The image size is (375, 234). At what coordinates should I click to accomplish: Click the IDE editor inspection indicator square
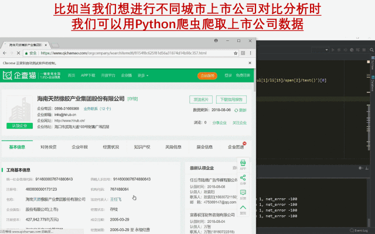pyautogui.click(x=369, y=61)
